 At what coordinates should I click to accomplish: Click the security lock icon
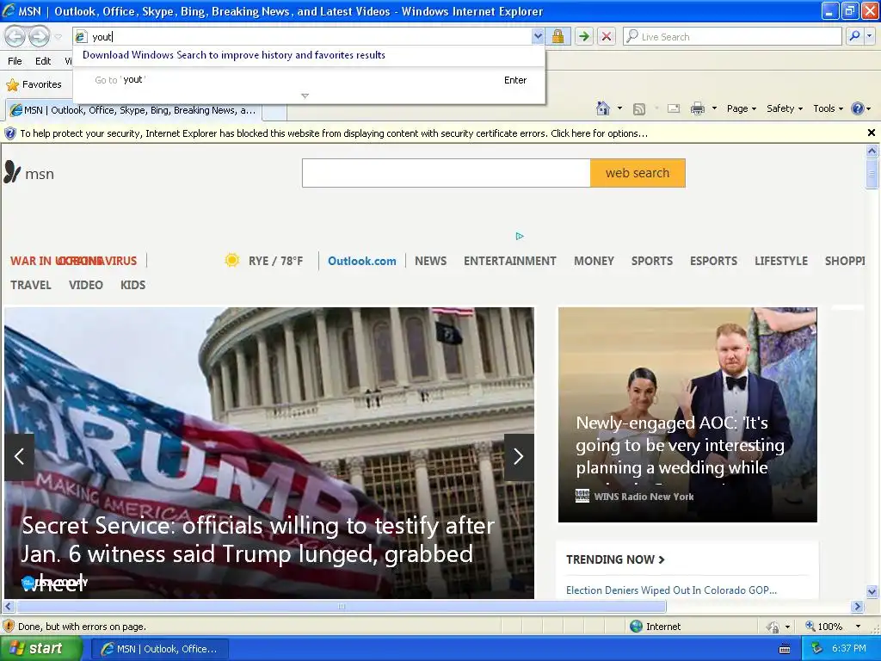click(558, 36)
